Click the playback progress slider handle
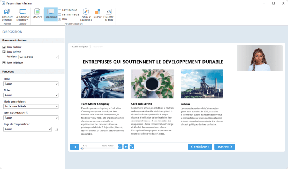The width and height of the screenshot is (288, 169). (82, 148)
